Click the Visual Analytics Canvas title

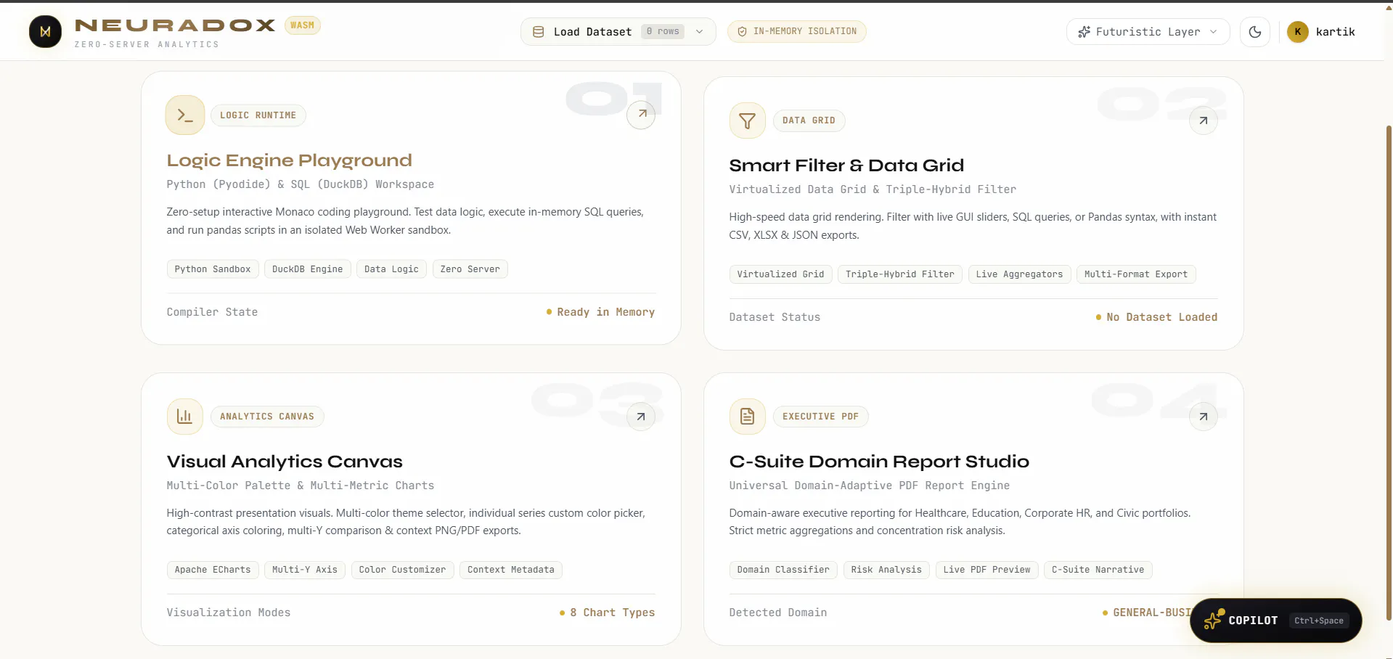point(285,462)
